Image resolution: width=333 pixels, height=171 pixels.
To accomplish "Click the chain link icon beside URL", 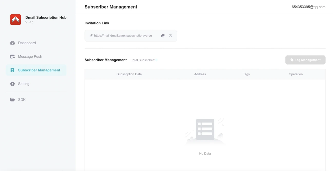I will pyautogui.click(x=91, y=36).
